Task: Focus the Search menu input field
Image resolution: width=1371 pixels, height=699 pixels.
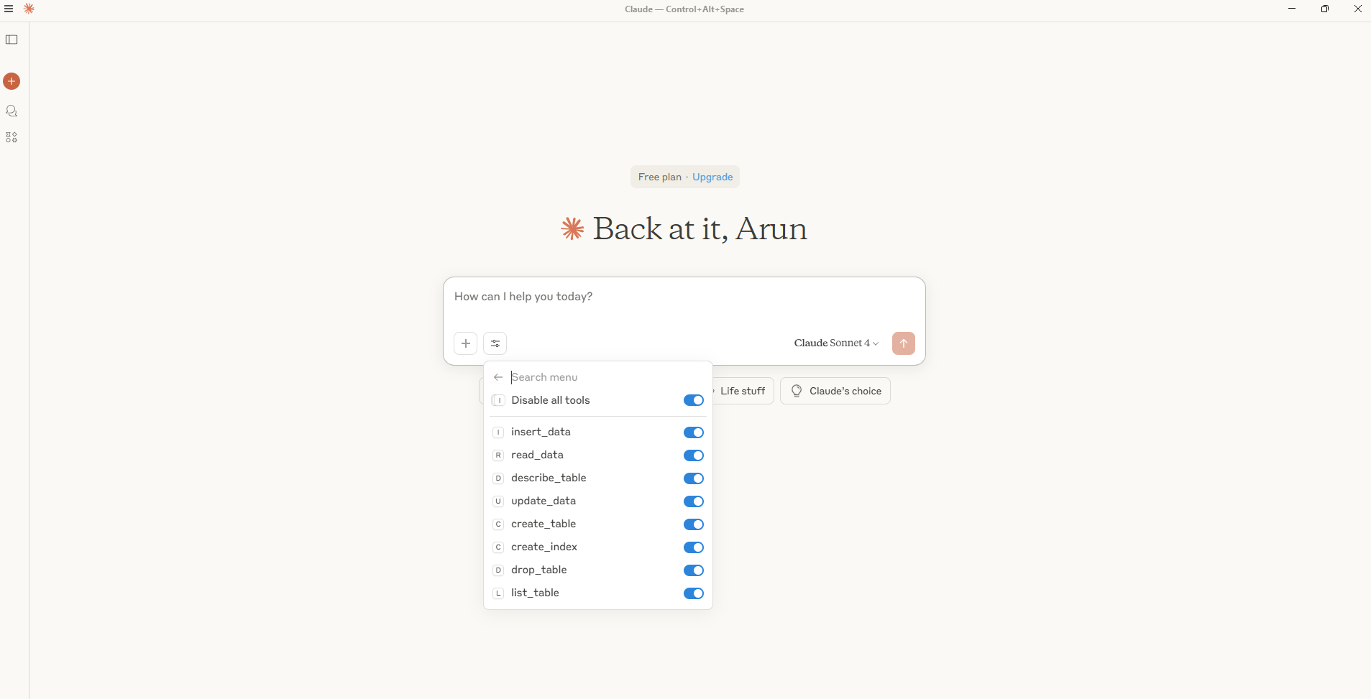Action: pyautogui.click(x=607, y=377)
